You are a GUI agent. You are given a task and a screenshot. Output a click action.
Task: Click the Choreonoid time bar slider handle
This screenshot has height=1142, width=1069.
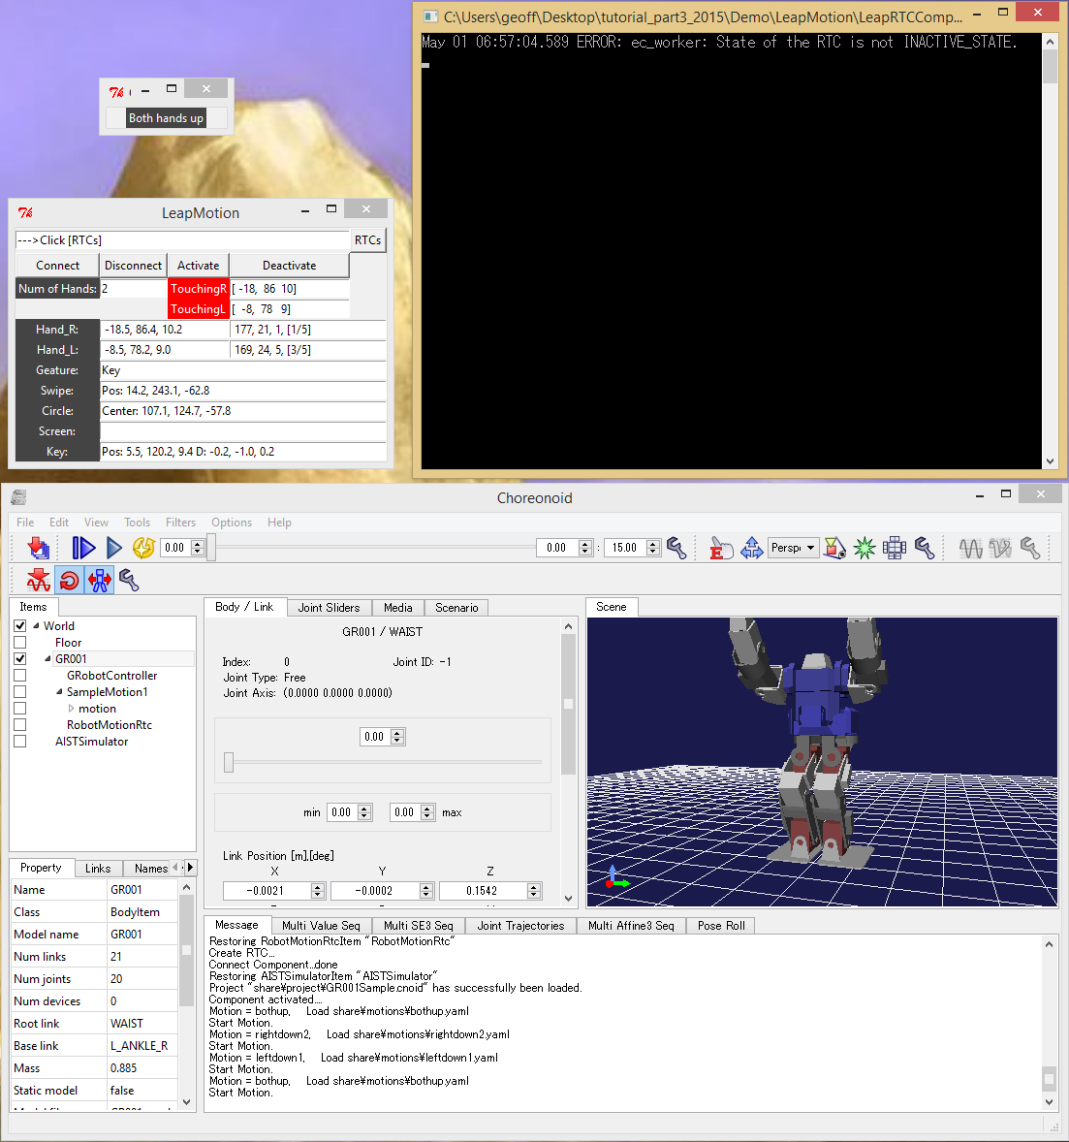tap(211, 548)
